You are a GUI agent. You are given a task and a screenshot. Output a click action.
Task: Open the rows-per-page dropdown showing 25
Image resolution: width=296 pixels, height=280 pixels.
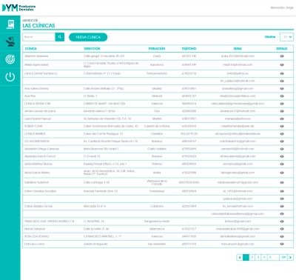coord(286,37)
